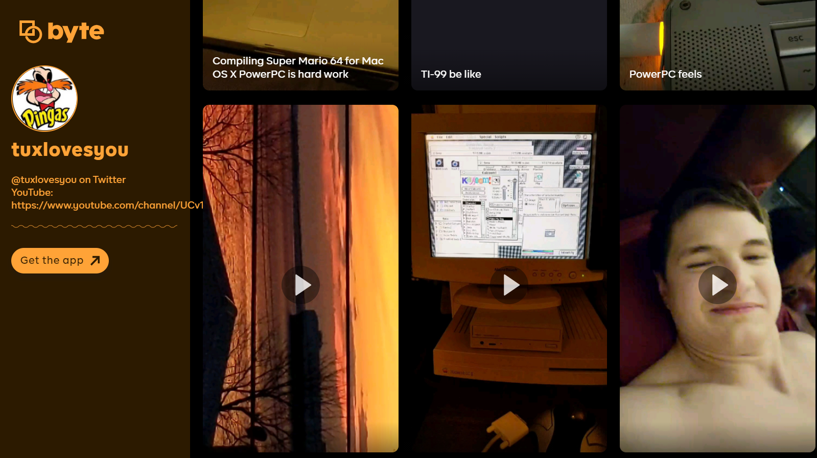Play the sunset trees video

point(300,285)
